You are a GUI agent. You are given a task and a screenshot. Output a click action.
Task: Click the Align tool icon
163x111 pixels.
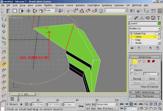139,11
